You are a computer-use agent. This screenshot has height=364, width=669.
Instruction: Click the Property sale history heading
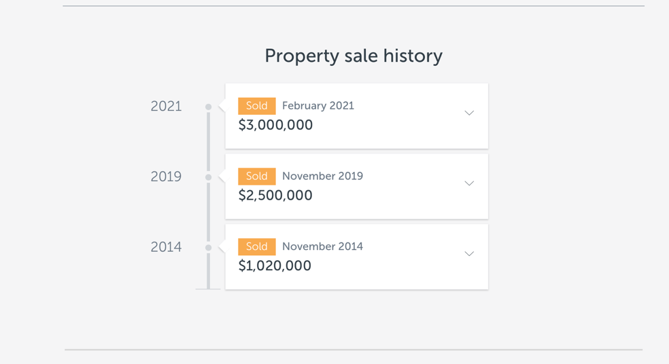(x=353, y=56)
